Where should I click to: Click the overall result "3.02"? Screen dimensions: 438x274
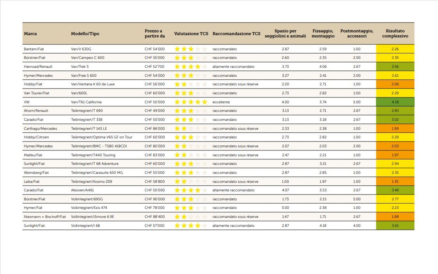(x=395, y=120)
